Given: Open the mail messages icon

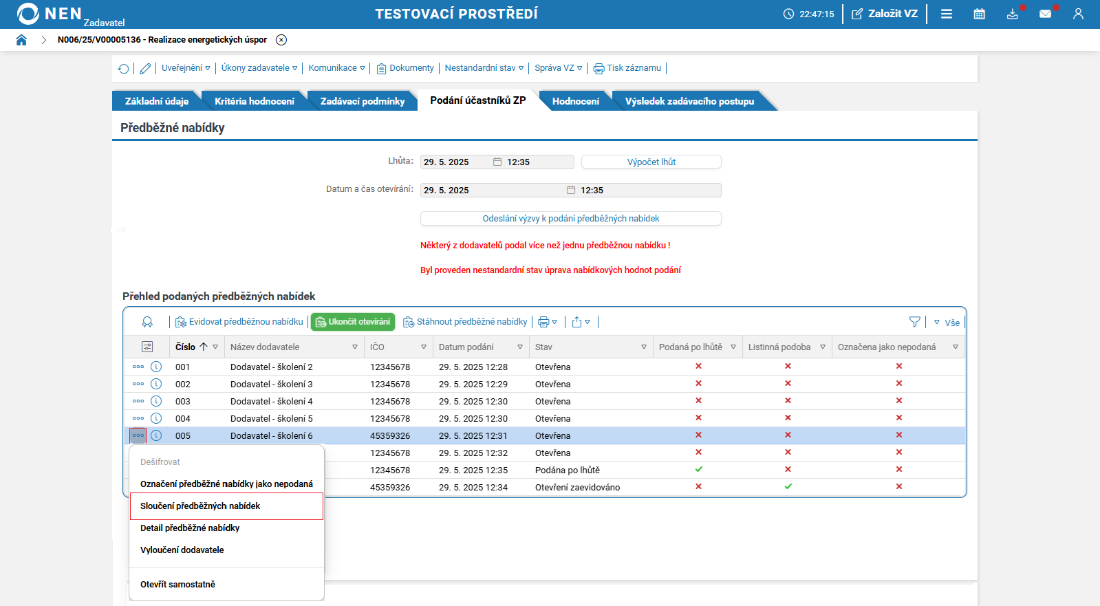Looking at the screenshot, I should coord(1045,14).
